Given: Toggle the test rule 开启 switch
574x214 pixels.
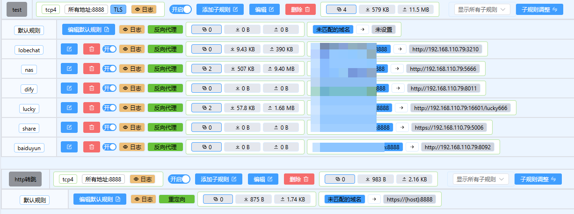Looking at the screenshot, I should pos(181,9).
